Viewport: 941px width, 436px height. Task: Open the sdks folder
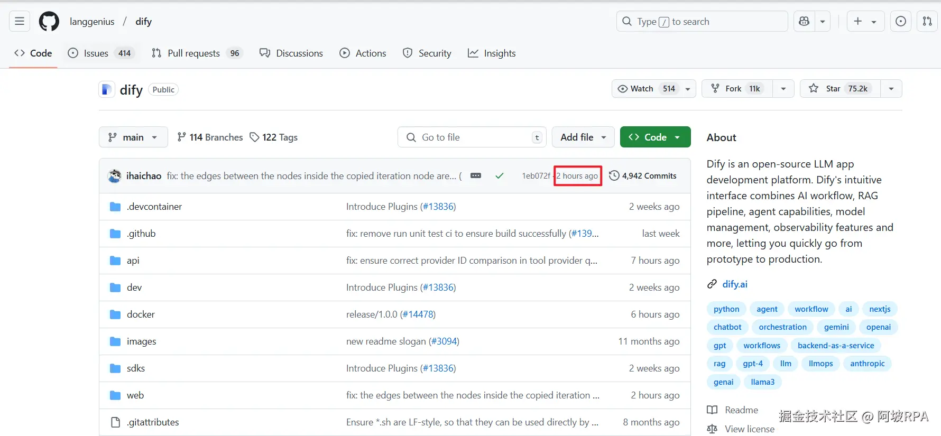click(x=136, y=368)
